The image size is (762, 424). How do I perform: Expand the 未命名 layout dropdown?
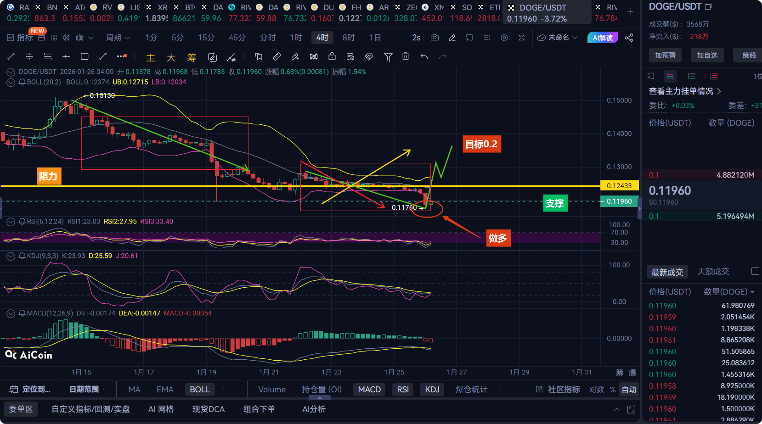pyautogui.click(x=557, y=38)
